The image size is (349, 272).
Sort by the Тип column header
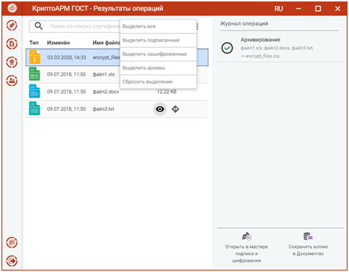coord(34,43)
